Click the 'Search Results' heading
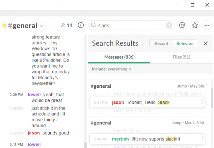The height and width of the screenshot is (148, 214). click(115, 43)
